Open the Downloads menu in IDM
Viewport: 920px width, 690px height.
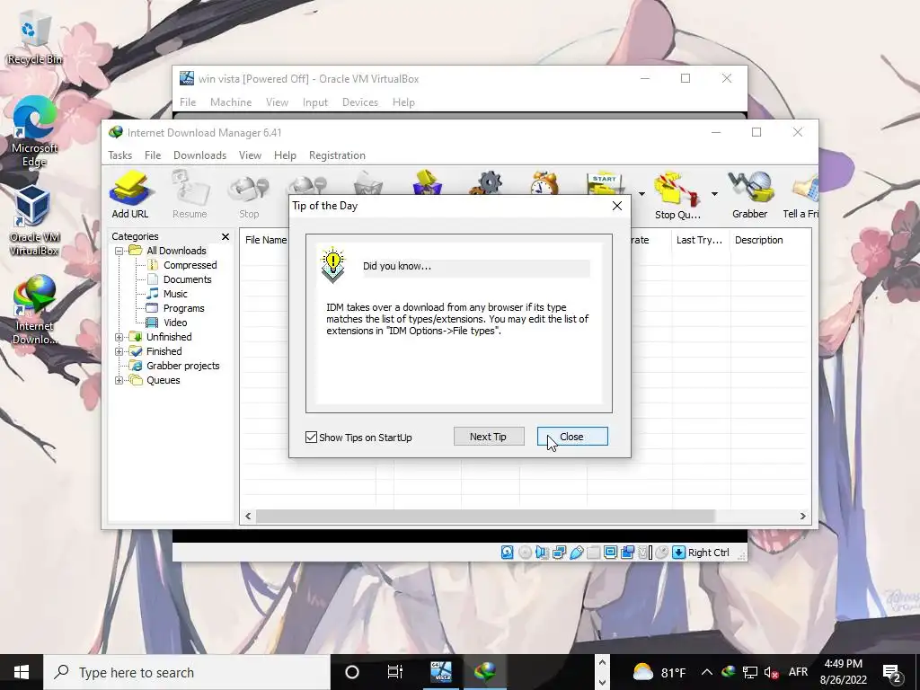[199, 155]
